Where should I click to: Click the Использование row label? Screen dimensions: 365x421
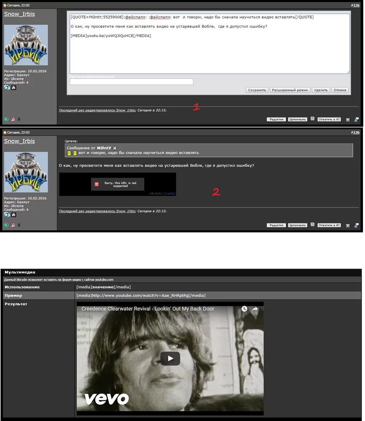click(x=22, y=287)
